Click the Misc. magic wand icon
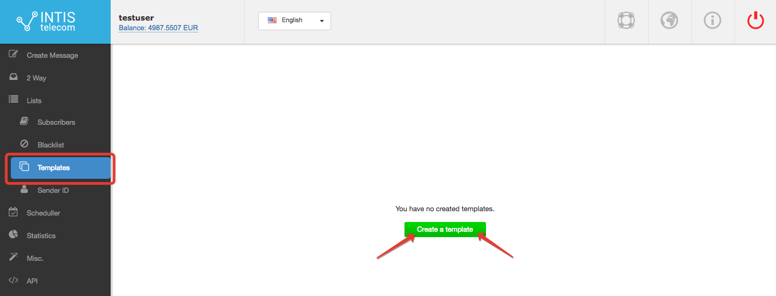776x296 pixels. tap(14, 258)
